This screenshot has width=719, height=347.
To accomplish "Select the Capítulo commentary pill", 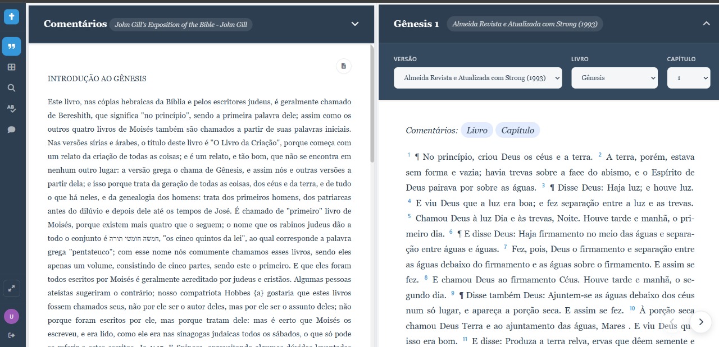I will [517, 130].
